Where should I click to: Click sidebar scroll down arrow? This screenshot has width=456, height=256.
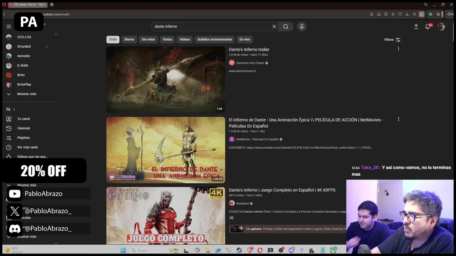point(56,243)
